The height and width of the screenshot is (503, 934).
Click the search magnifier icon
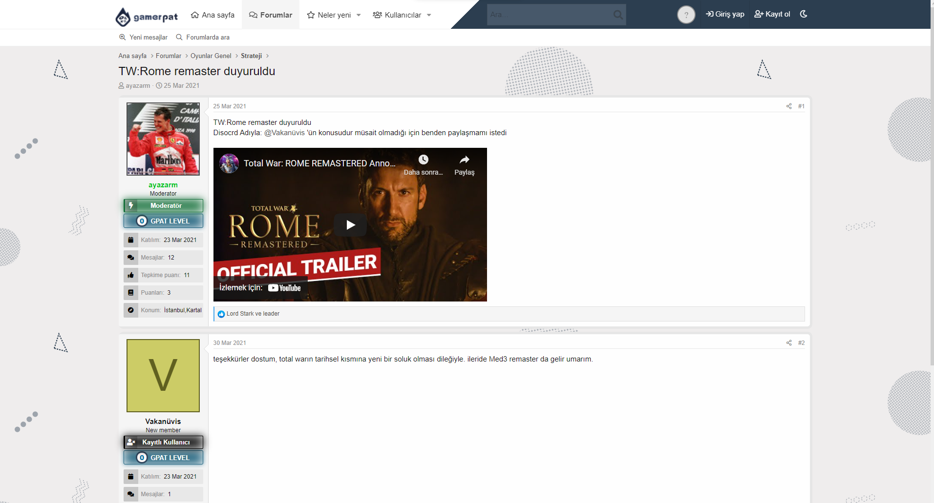(x=618, y=15)
